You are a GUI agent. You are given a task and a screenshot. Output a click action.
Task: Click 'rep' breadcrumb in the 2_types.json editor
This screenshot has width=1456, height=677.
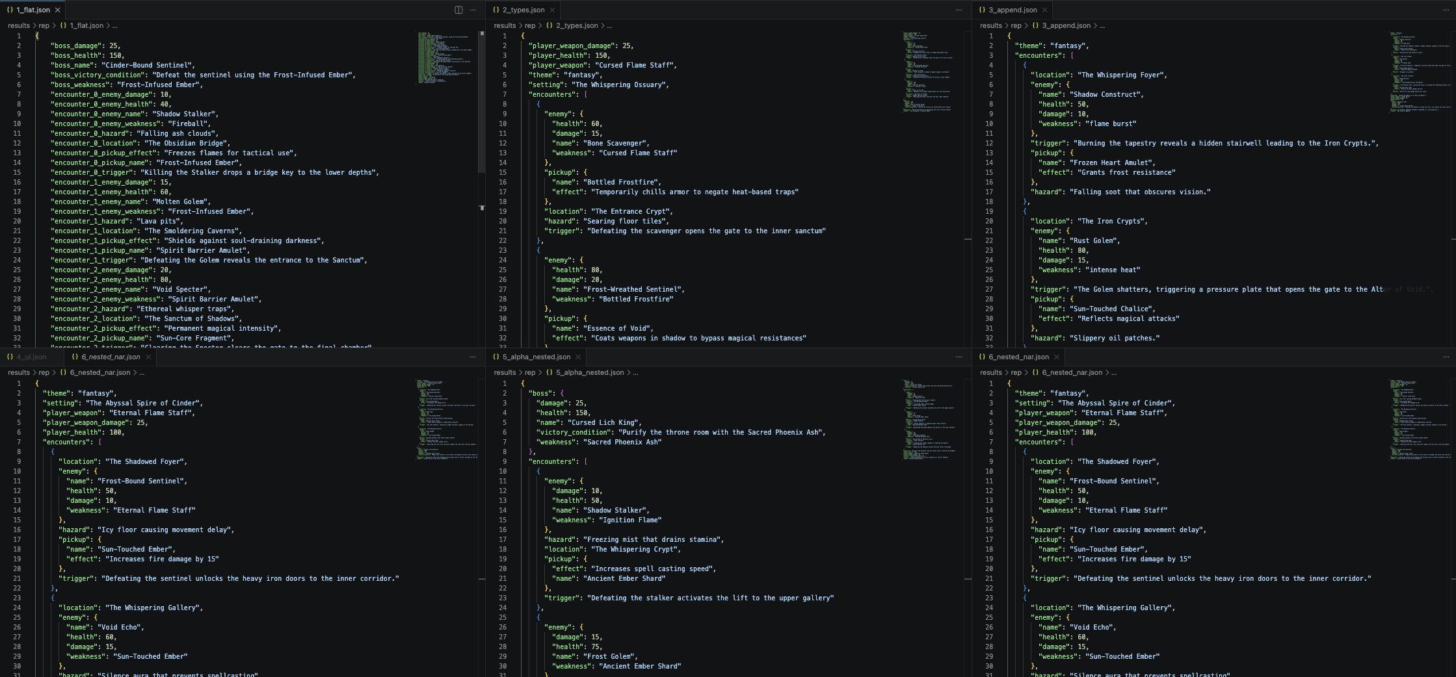coord(530,25)
